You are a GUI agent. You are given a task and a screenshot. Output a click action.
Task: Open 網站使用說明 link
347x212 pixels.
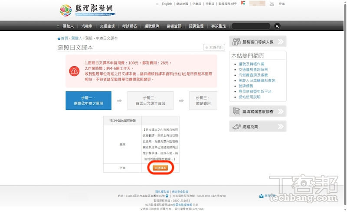pos(249,97)
